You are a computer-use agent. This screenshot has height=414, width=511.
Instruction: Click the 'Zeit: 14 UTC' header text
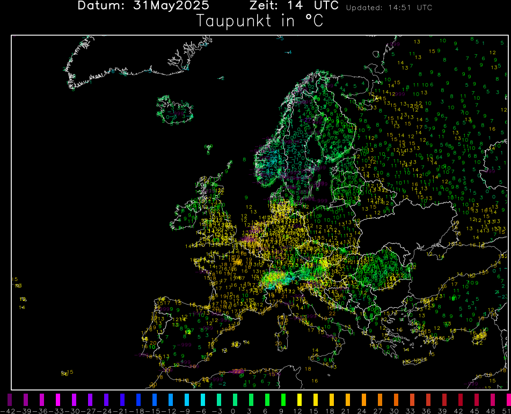[294, 5]
